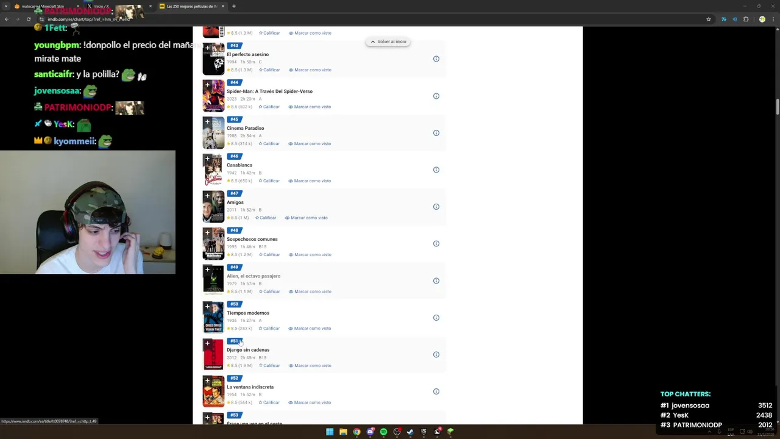Open info icon in Amigos row
Image resolution: width=780 pixels, height=439 pixels.
point(436,207)
